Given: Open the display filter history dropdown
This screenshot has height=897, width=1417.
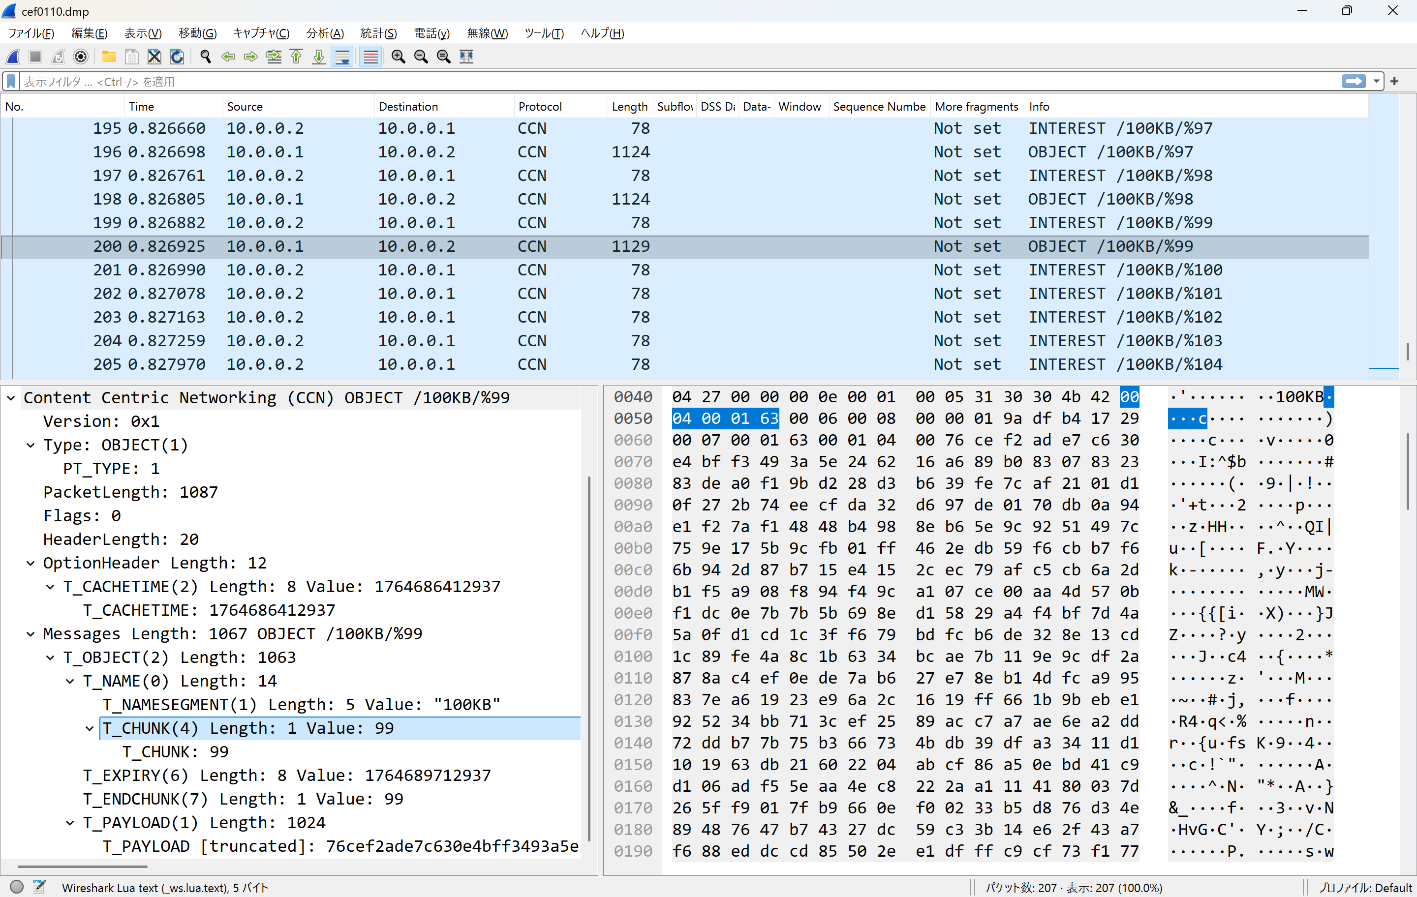Looking at the screenshot, I should 1376,81.
